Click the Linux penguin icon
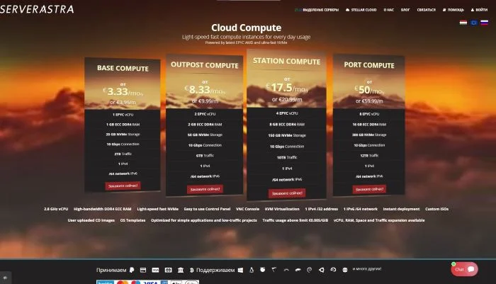The height and width of the screenshot is (284, 496). 252,270
